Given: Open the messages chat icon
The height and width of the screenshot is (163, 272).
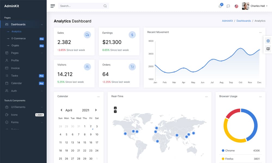Looking at the screenshot, I should (228, 6).
